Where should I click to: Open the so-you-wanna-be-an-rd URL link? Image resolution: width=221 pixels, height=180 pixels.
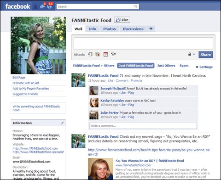(149, 152)
